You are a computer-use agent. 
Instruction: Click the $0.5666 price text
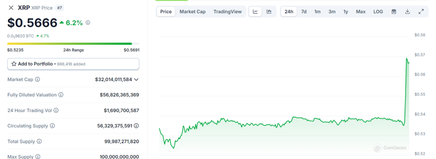[32, 23]
